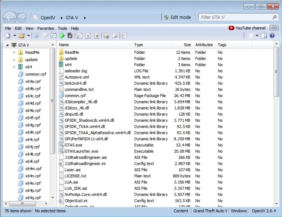The width and height of the screenshot is (282, 217).
Task: Click the new file toolbar icon
Action: pyautogui.click(x=8, y=35)
